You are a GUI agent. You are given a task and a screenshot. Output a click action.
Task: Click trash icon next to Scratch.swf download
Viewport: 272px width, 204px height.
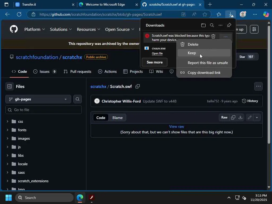[213, 36]
